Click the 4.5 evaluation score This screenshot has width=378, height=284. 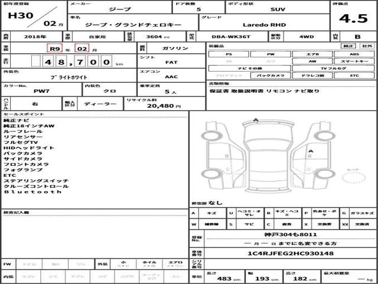pyautogui.click(x=353, y=19)
